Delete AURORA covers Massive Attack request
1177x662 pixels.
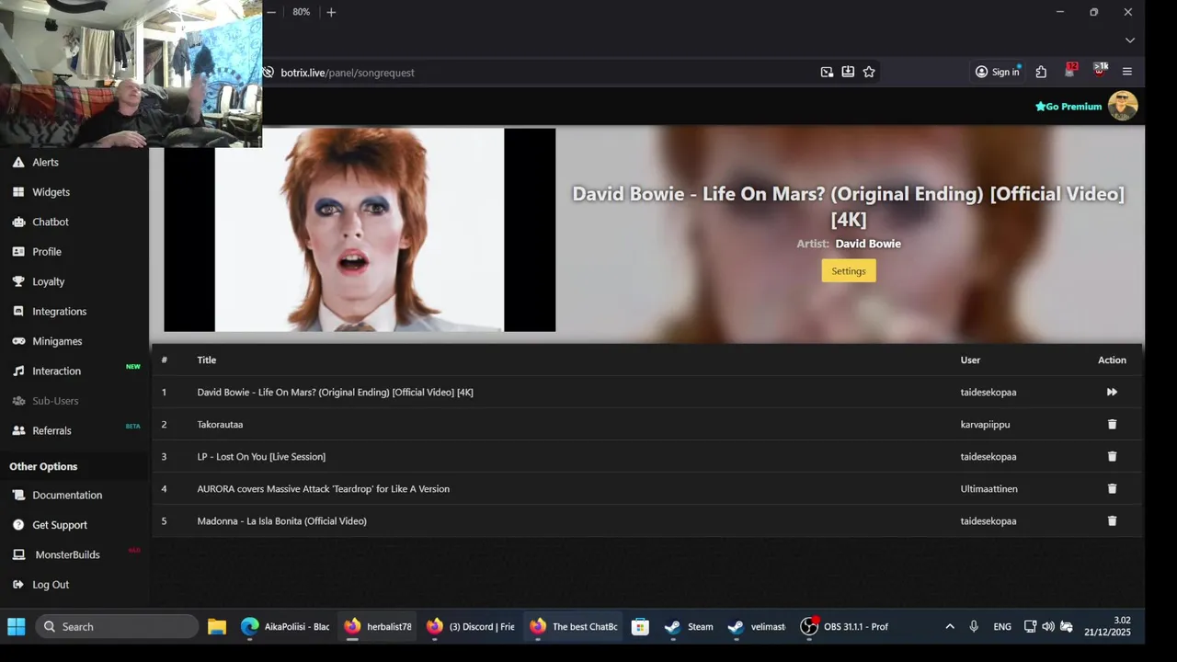1112,488
